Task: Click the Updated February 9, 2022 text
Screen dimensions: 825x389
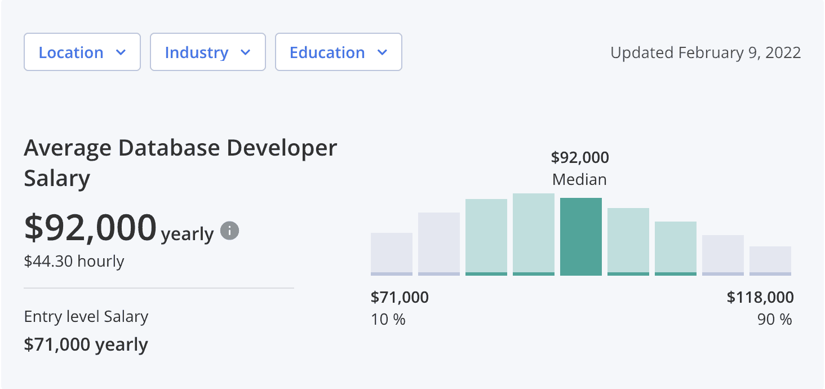Action: [705, 52]
